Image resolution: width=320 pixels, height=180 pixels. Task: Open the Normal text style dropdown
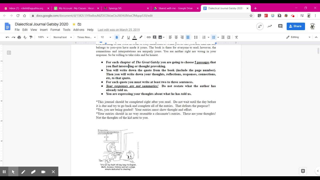(x=62, y=37)
